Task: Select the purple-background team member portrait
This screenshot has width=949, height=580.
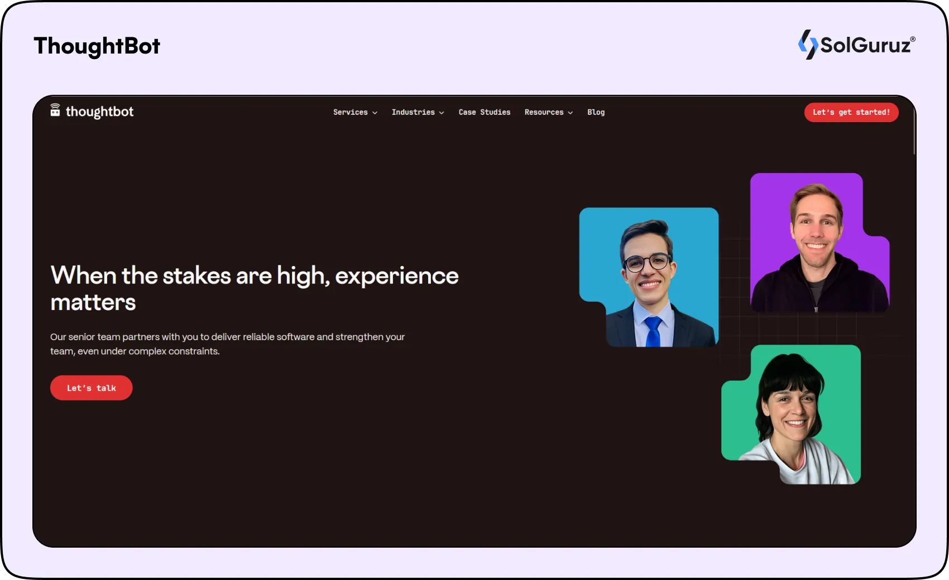Action: (819, 243)
